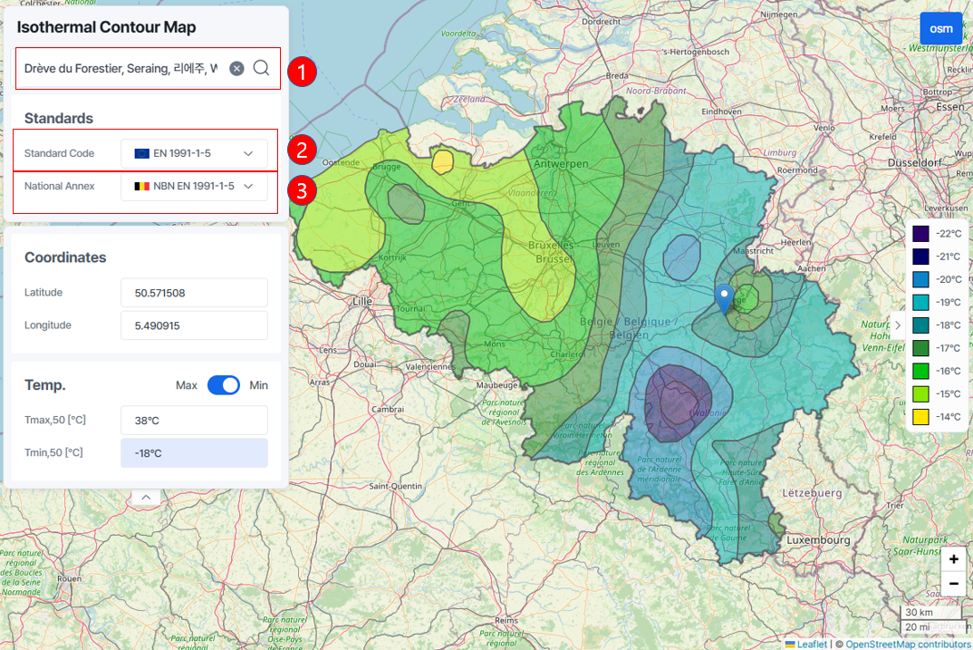Zoom in using the + map control
The image size is (973, 650).
pyautogui.click(x=953, y=559)
